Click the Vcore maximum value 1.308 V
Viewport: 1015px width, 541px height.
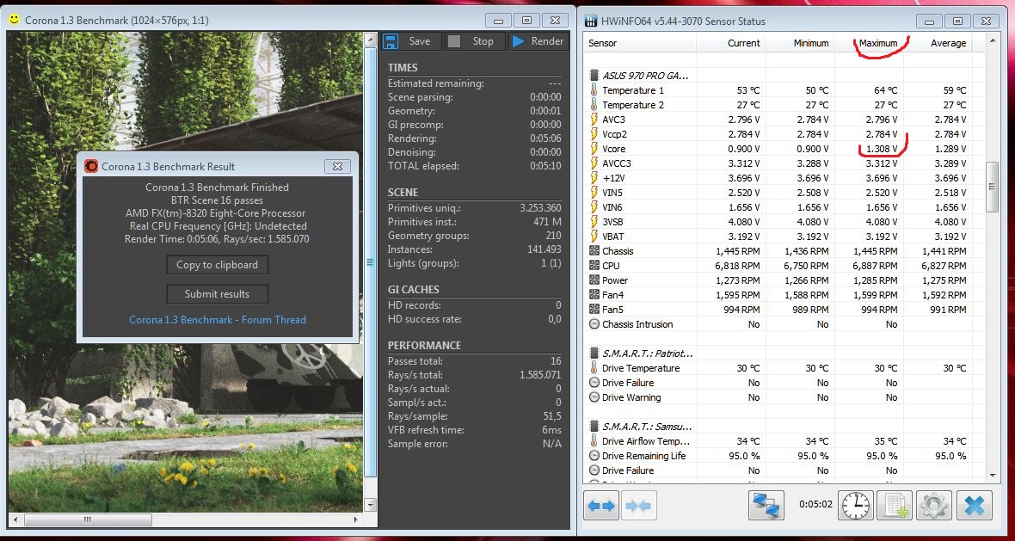pyautogui.click(x=882, y=149)
